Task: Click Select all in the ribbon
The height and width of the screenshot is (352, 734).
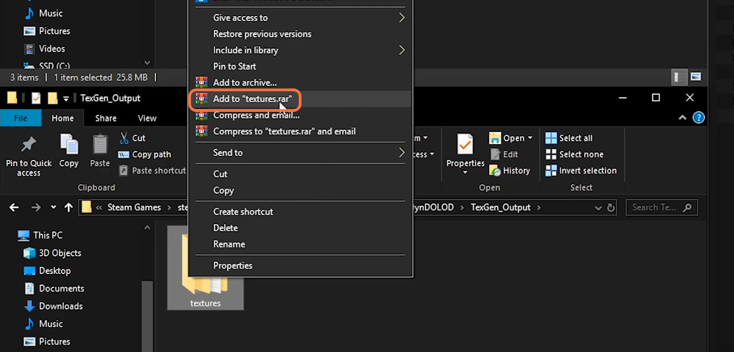Action: pyautogui.click(x=569, y=138)
